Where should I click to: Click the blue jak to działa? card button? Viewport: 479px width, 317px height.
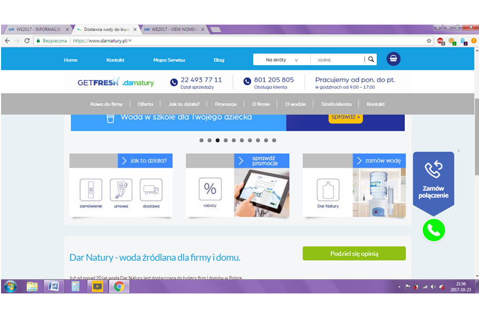(145, 160)
